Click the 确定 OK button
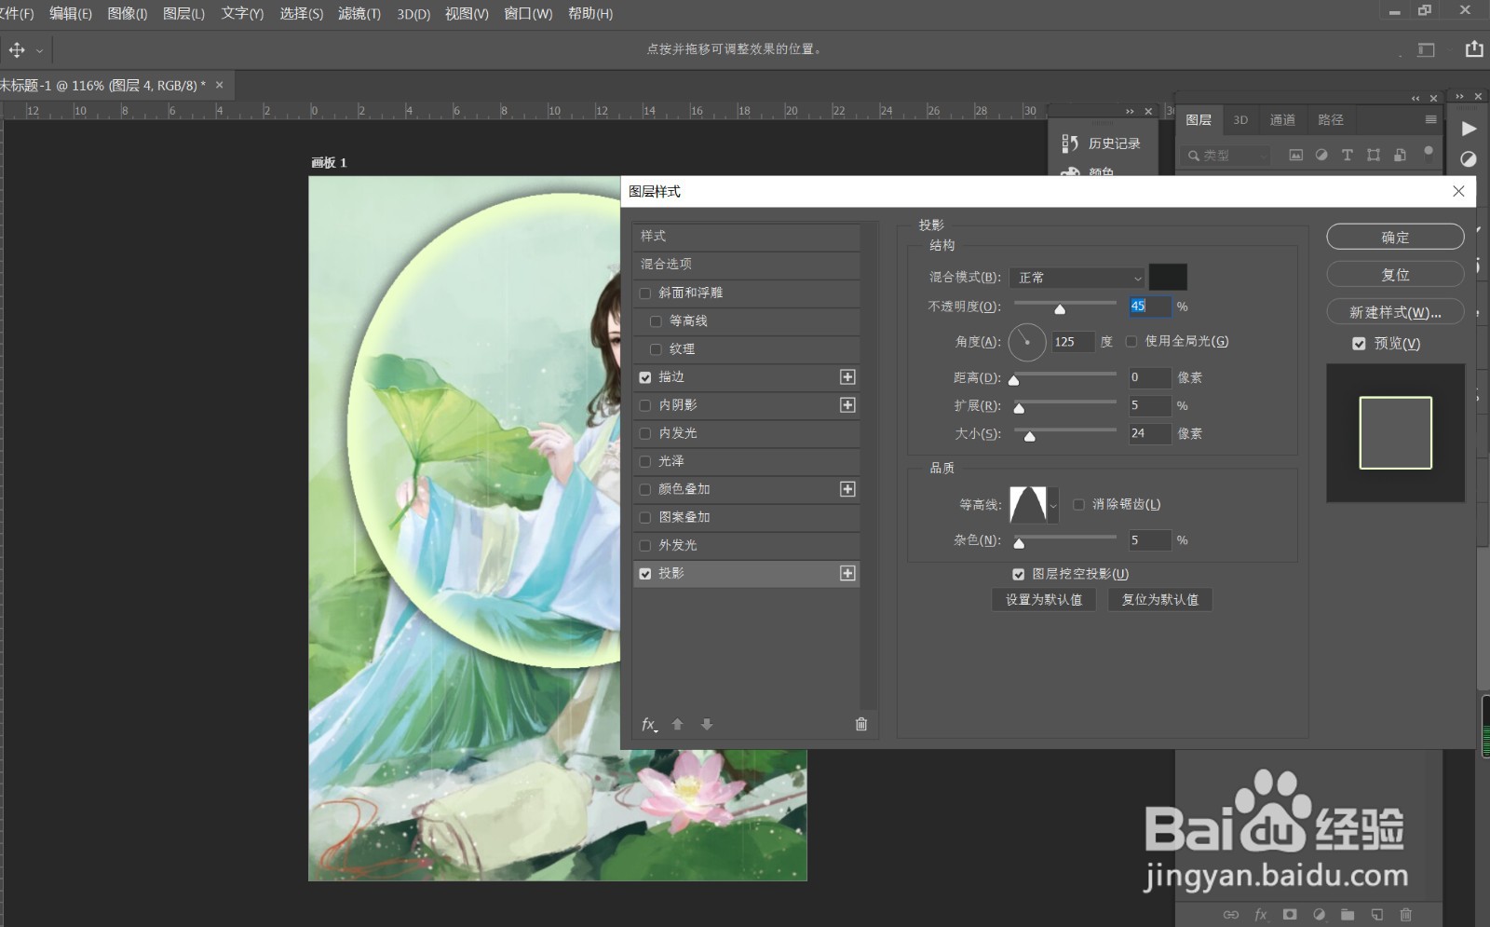This screenshot has height=927, width=1490. pyautogui.click(x=1395, y=237)
